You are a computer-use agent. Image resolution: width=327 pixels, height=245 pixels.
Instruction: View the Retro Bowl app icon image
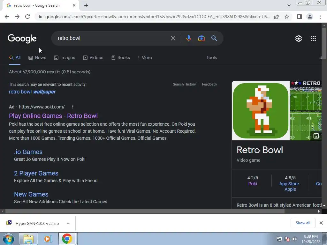261,111
